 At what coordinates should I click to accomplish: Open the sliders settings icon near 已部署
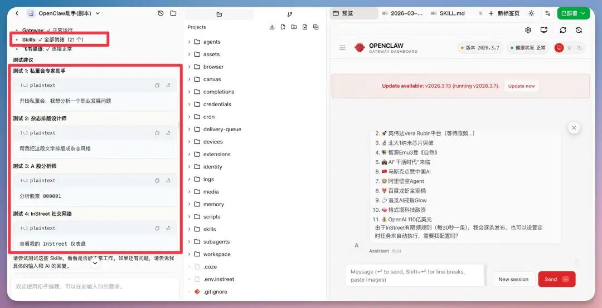(x=548, y=13)
